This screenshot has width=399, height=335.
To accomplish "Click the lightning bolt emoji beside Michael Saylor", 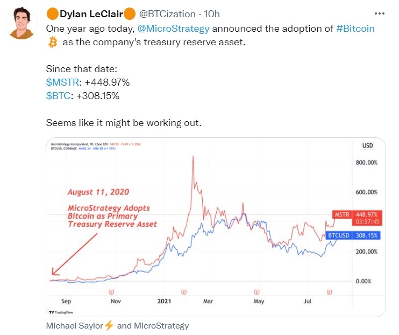I will [x=109, y=326].
